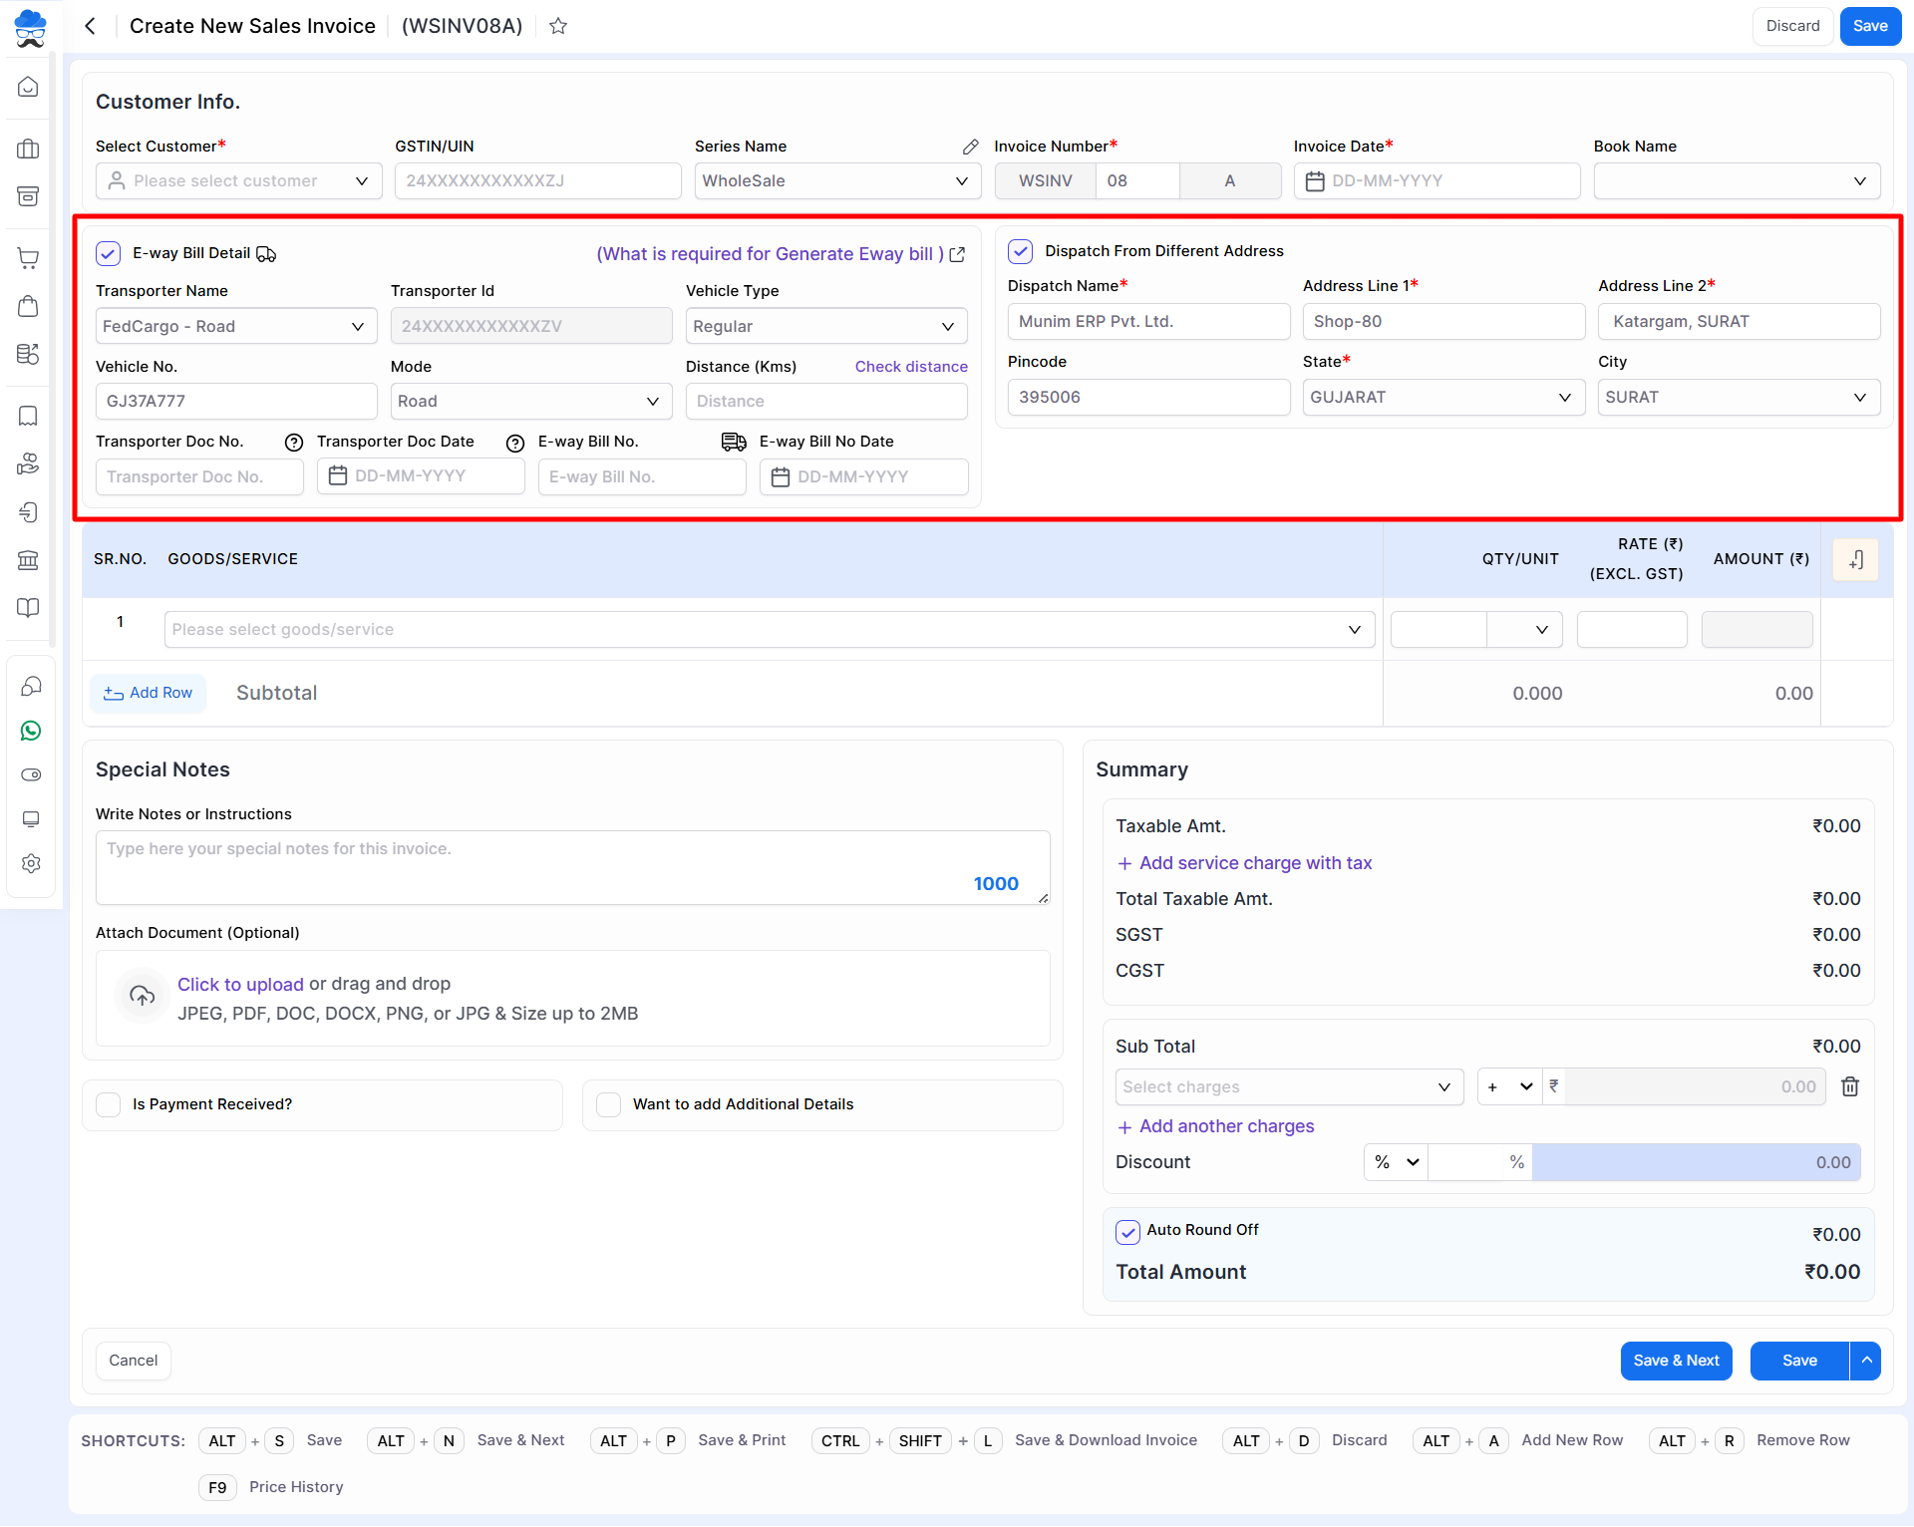
Task: Open Transporter Doc Date picker field
Action: point(421,476)
